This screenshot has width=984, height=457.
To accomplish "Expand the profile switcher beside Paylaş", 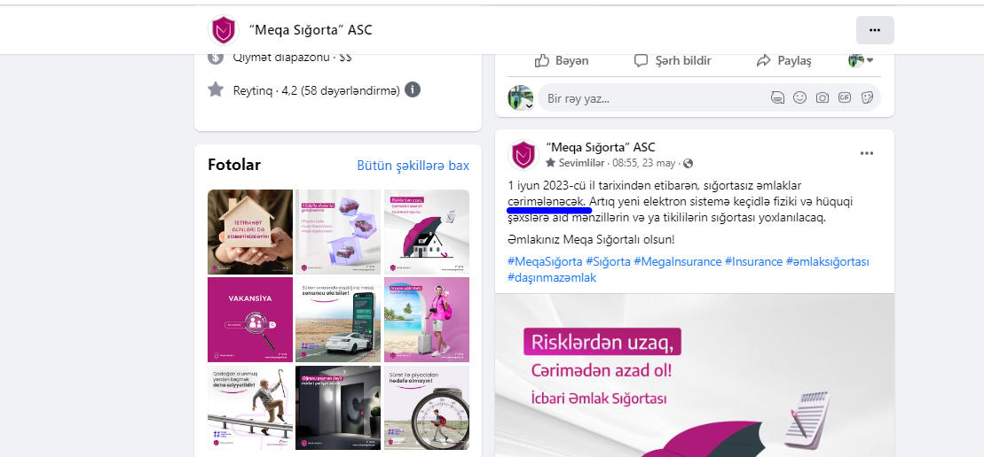I will (861, 61).
